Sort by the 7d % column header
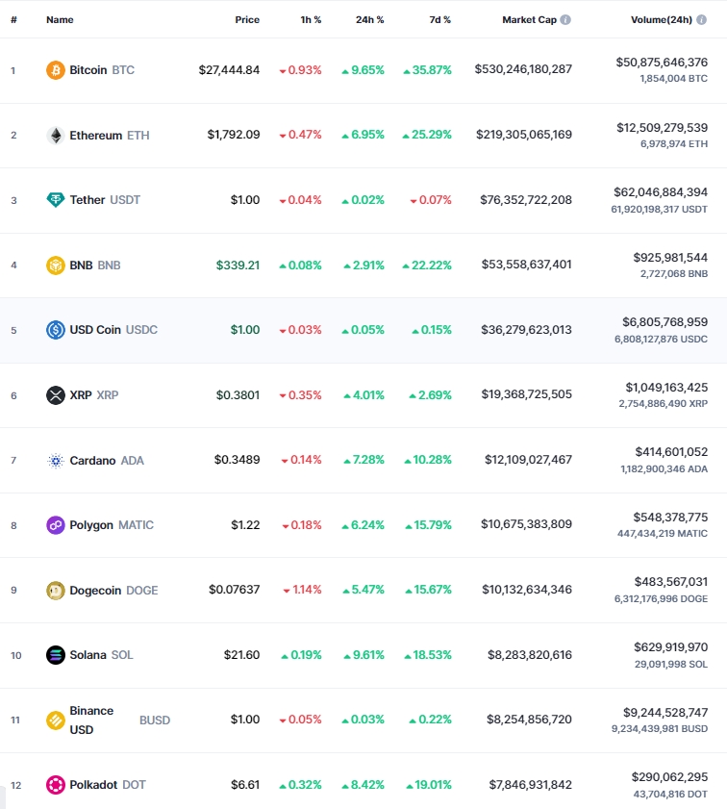 point(439,19)
